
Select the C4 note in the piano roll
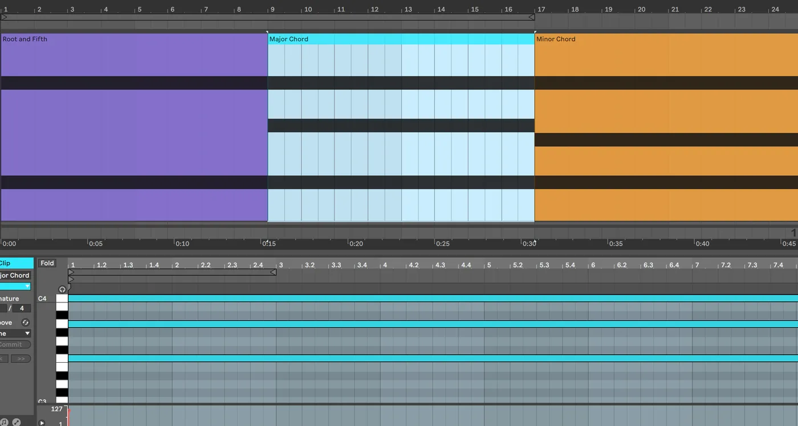pyautogui.click(x=433, y=298)
